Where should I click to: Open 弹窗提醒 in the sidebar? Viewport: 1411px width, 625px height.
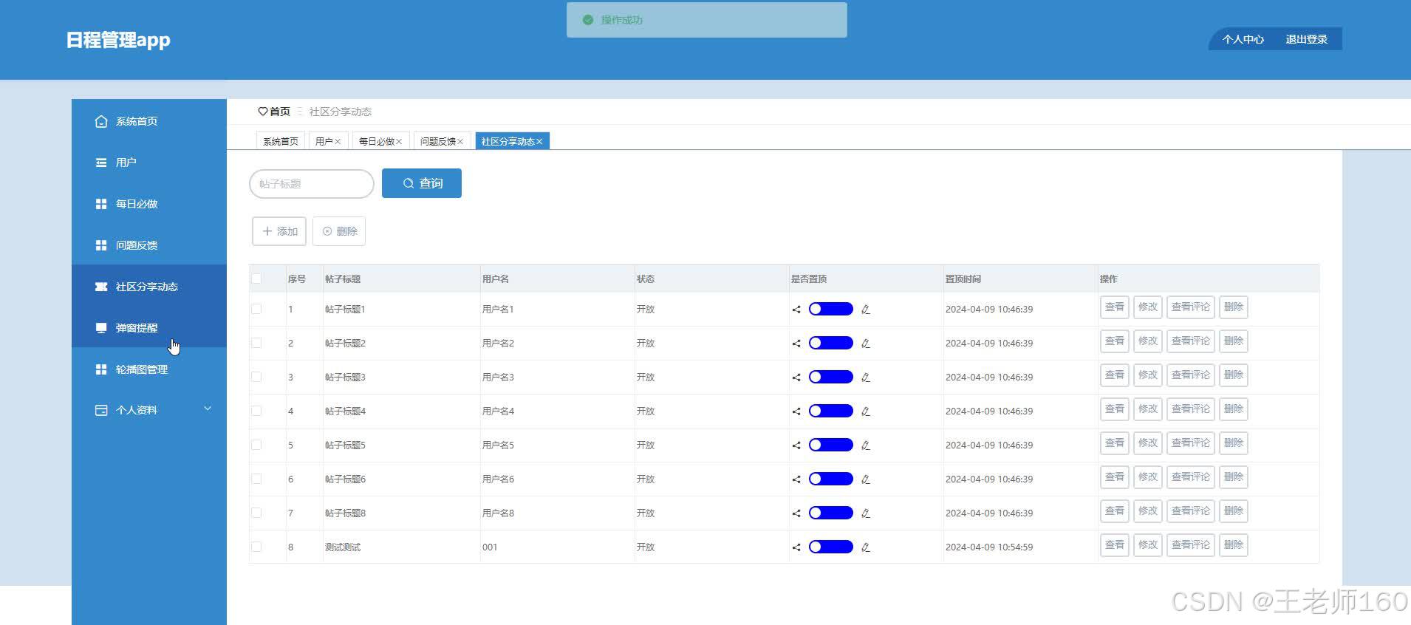149,328
